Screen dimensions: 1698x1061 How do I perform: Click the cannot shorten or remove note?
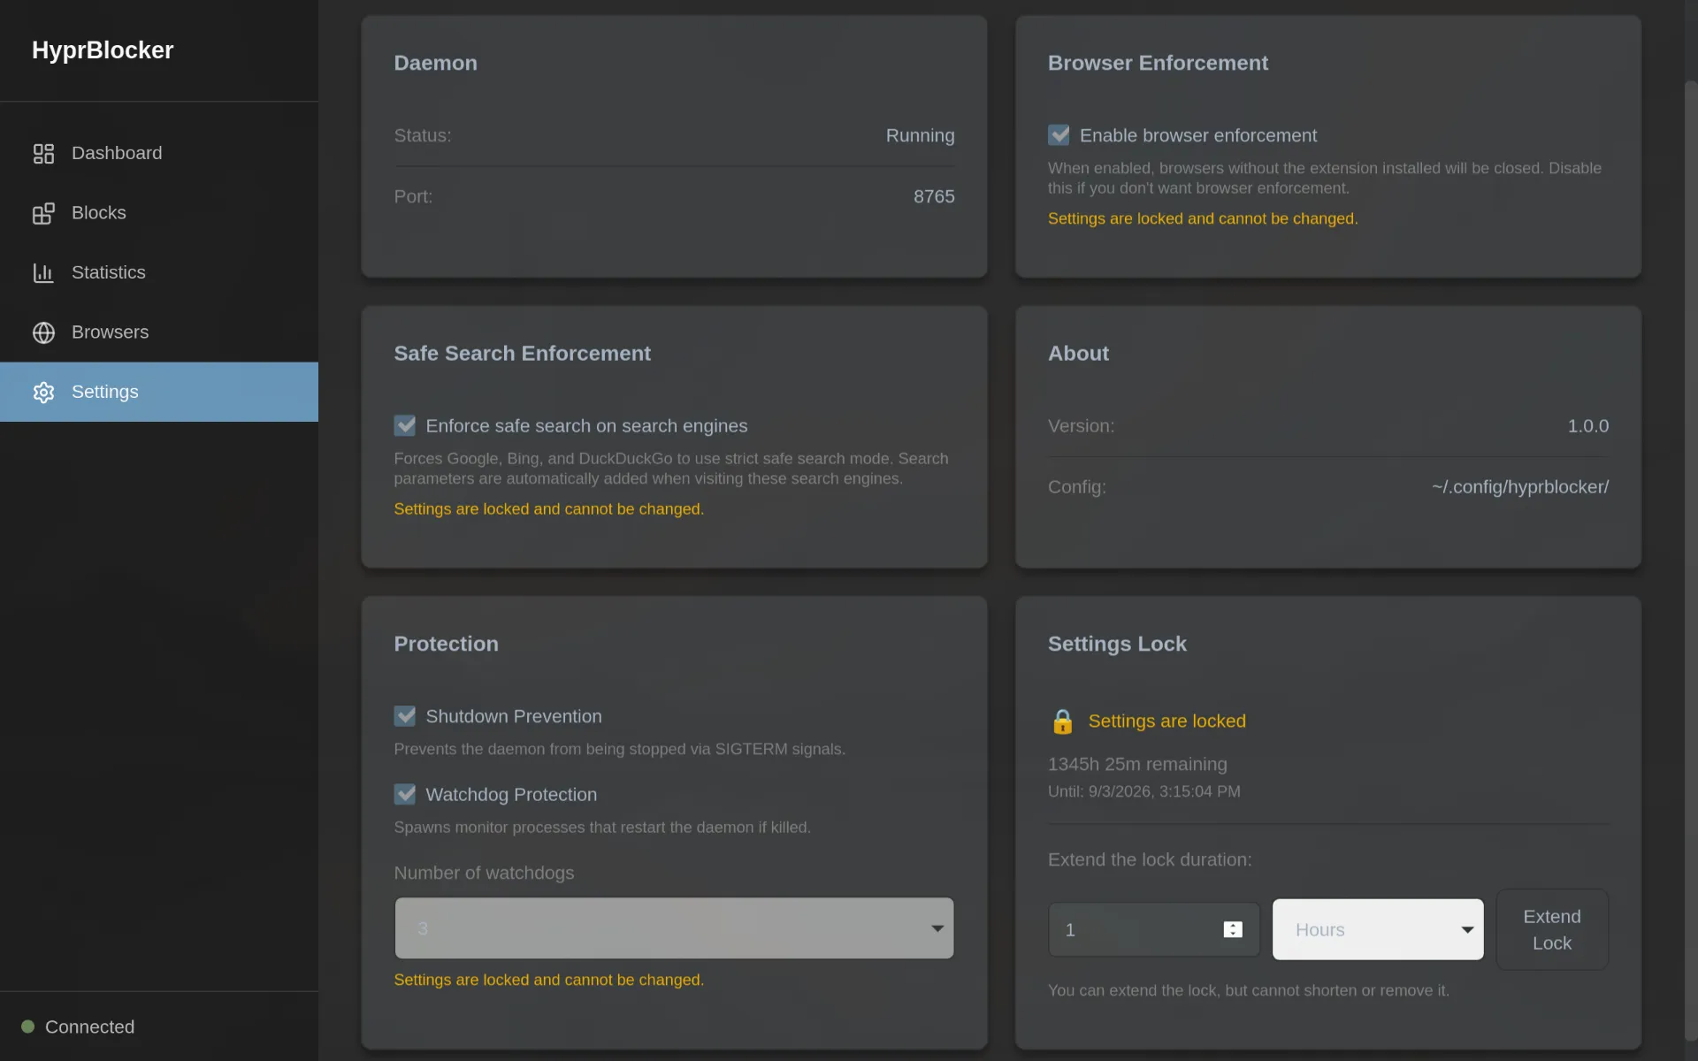point(1249,990)
